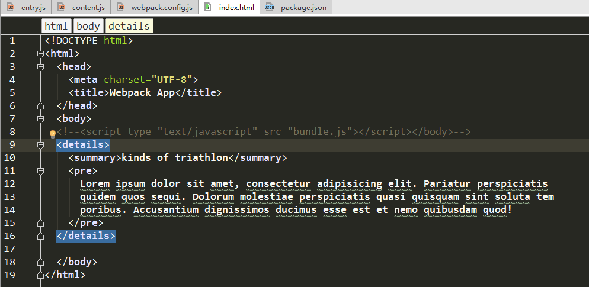The image size is (589, 287).
Task: Click the fold end marker at line 18
Action: tap(40, 262)
